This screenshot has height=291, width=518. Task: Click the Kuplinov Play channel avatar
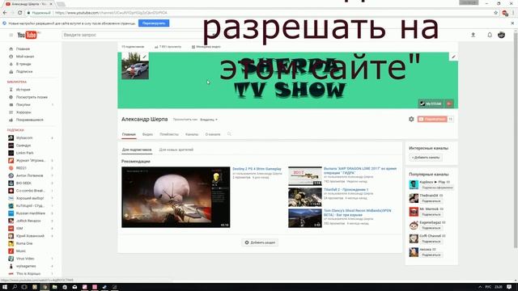(414, 185)
